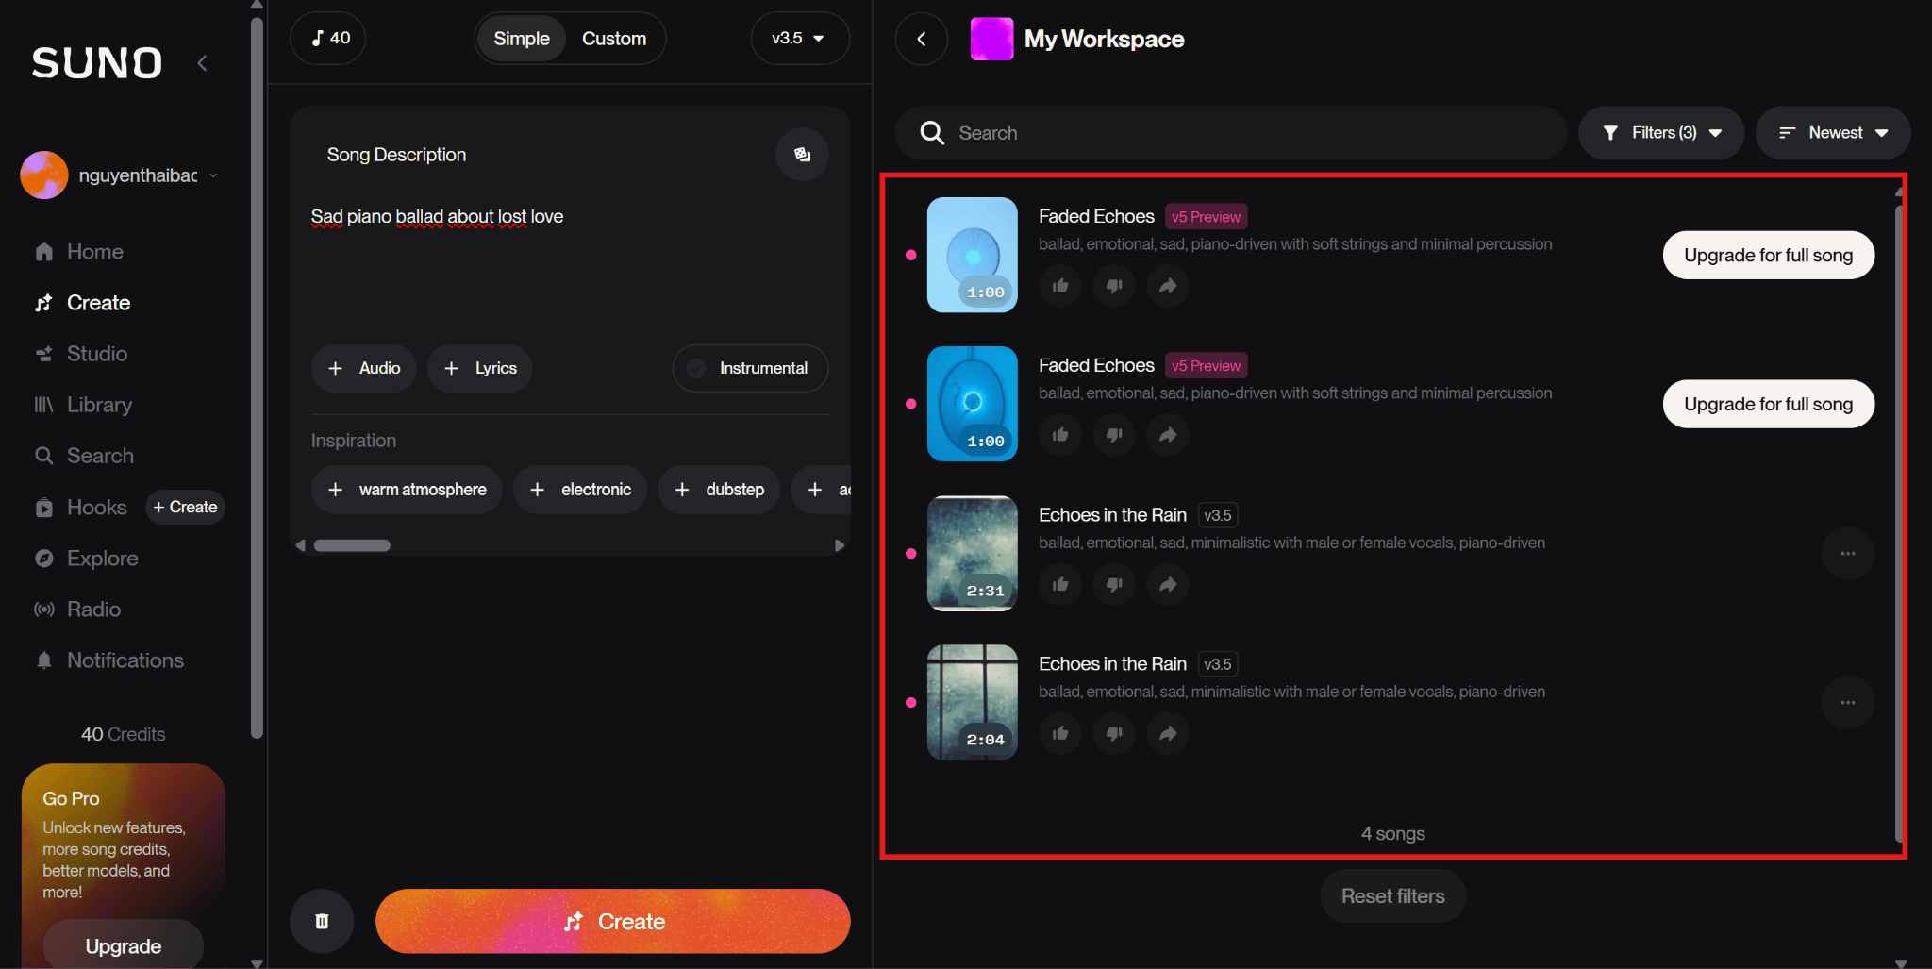The image size is (1932, 969).
Task: Open more options for Echoes in the Rain 2:04
Action: coord(1848,703)
